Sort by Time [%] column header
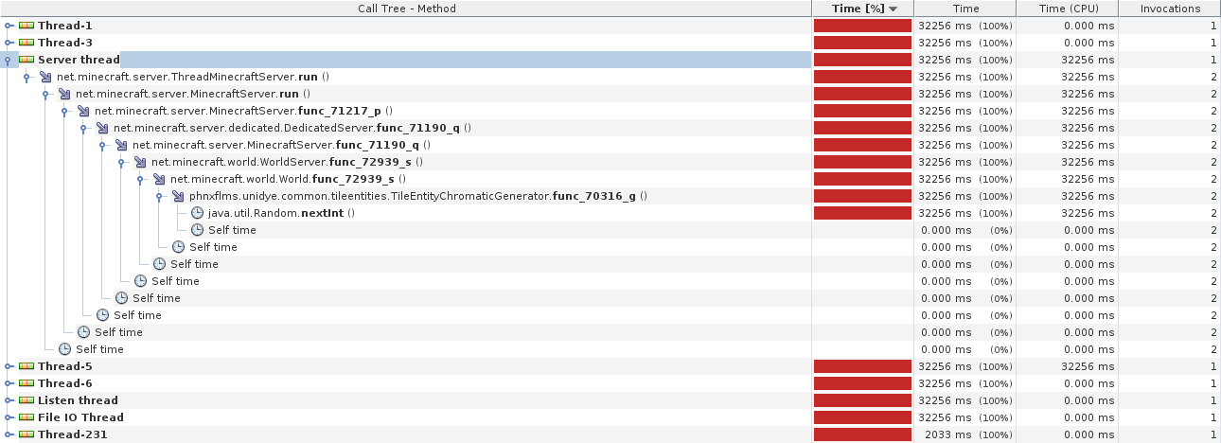The height and width of the screenshot is (443, 1221). [x=862, y=9]
